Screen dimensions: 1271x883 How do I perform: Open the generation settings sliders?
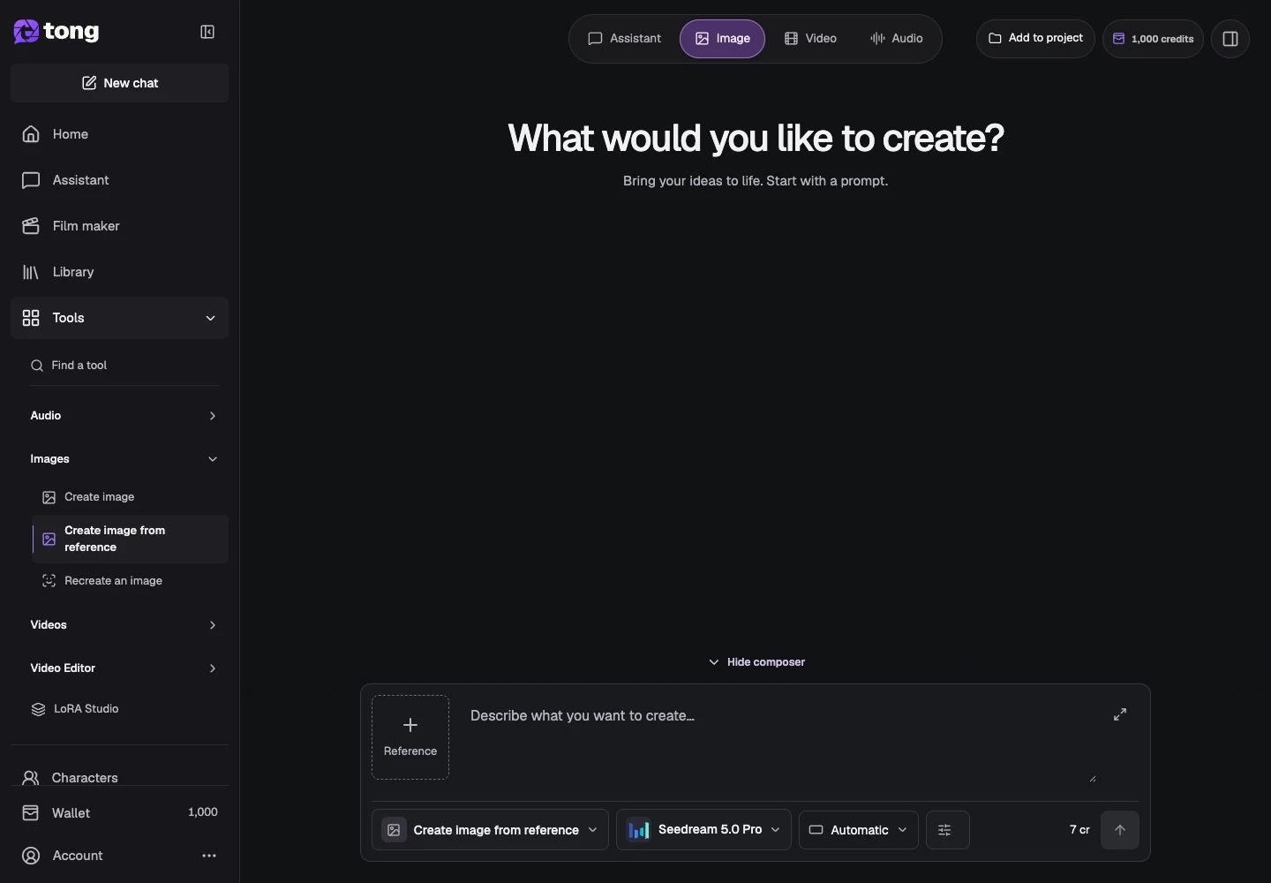click(x=948, y=830)
